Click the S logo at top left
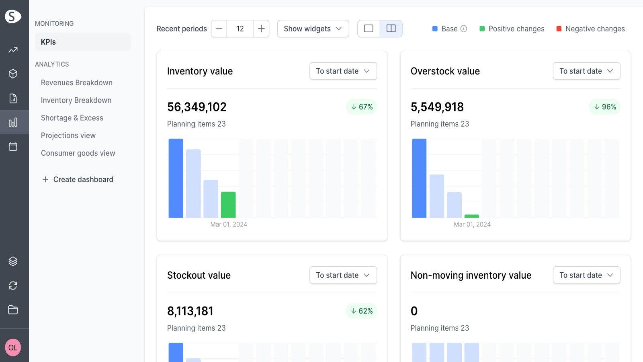The height and width of the screenshot is (362, 643). pos(13,16)
